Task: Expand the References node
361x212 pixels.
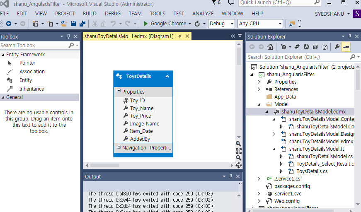Action: [x=259, y=89]
